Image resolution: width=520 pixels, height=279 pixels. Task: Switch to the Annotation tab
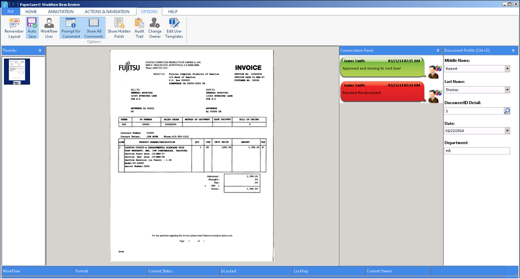tap(60, 11)
